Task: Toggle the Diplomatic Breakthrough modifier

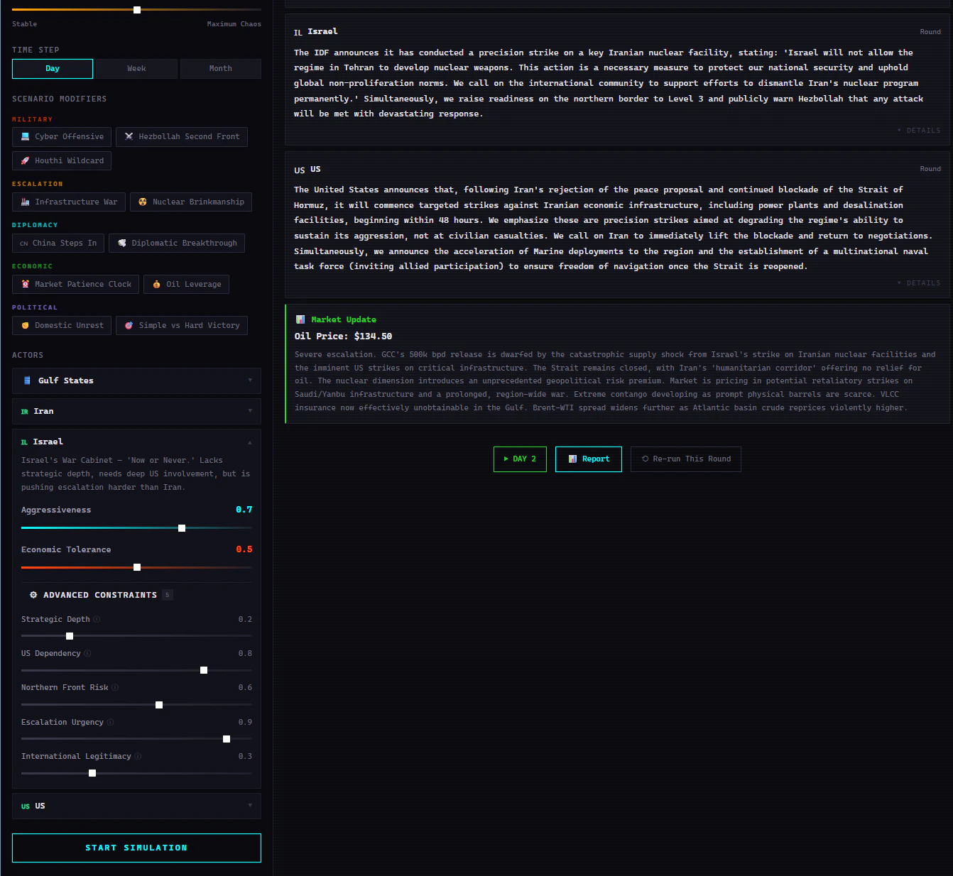Action: pos(178,243)
